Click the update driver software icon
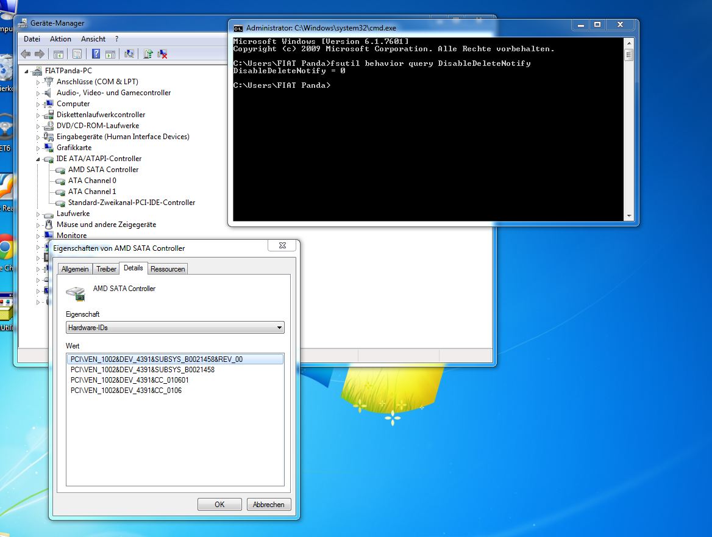This screenshot has height=537, width=712. [148, 54]
